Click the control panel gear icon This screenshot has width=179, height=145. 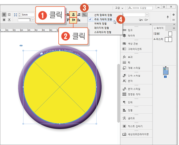click(173, 15)
